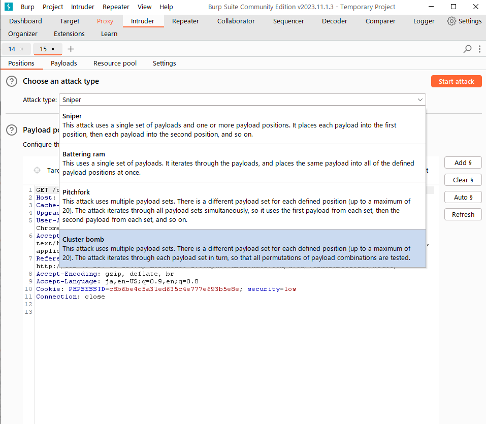Screen dimensions: 486x424
Task: Open help for Payload positions
Action: (12, 130)
